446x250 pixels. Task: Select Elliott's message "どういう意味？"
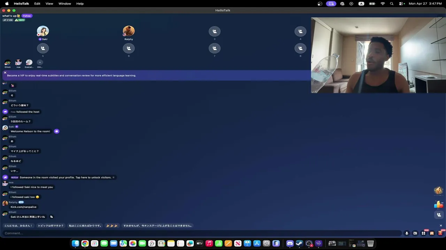pos(20,105)
